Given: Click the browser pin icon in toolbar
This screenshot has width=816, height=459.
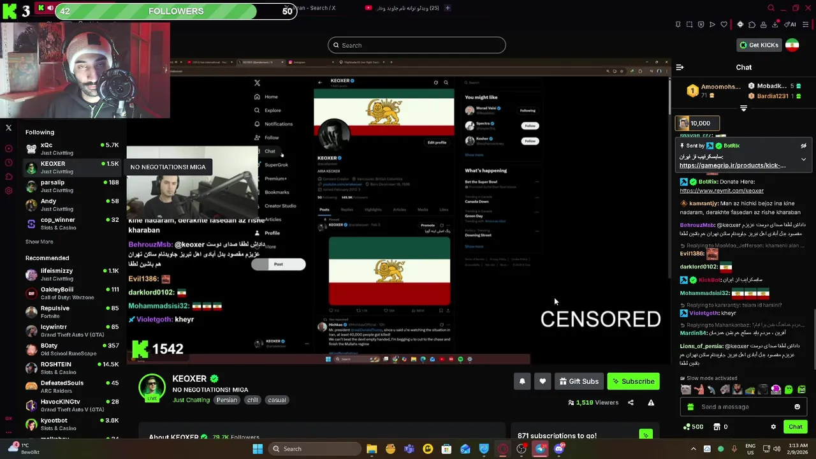Looking at the screenshot, I should (x=678, y=25).
